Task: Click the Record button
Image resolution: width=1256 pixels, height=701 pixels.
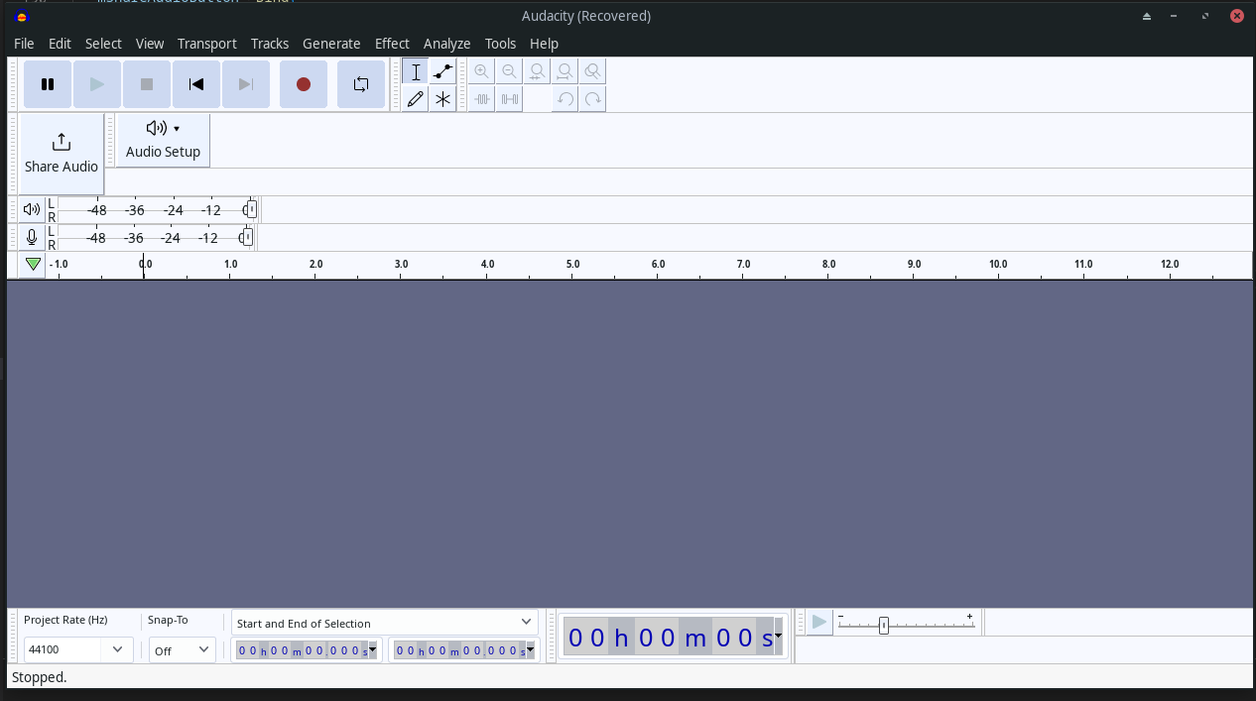Action: [x=303, y=83]
